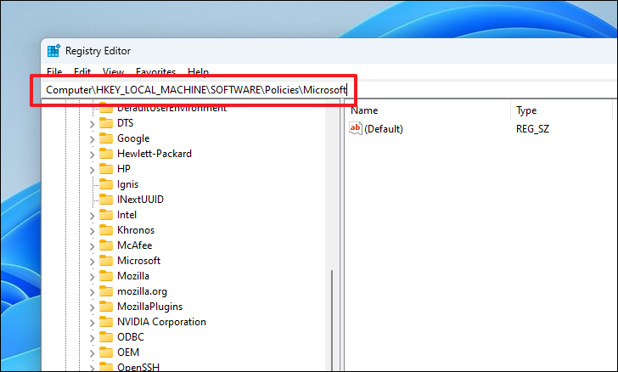Click the Ignis folder icon

[x=105, y=184]
